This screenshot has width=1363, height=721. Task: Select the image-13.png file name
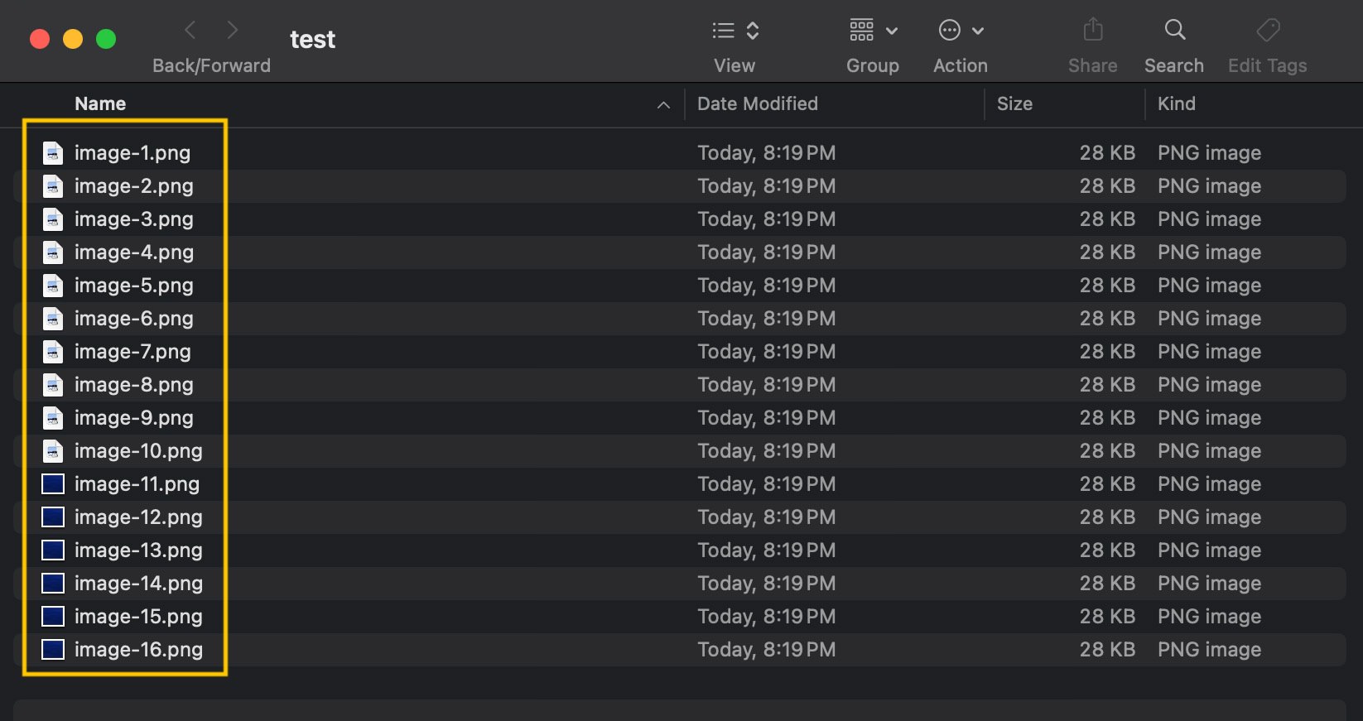pos(138,550)
